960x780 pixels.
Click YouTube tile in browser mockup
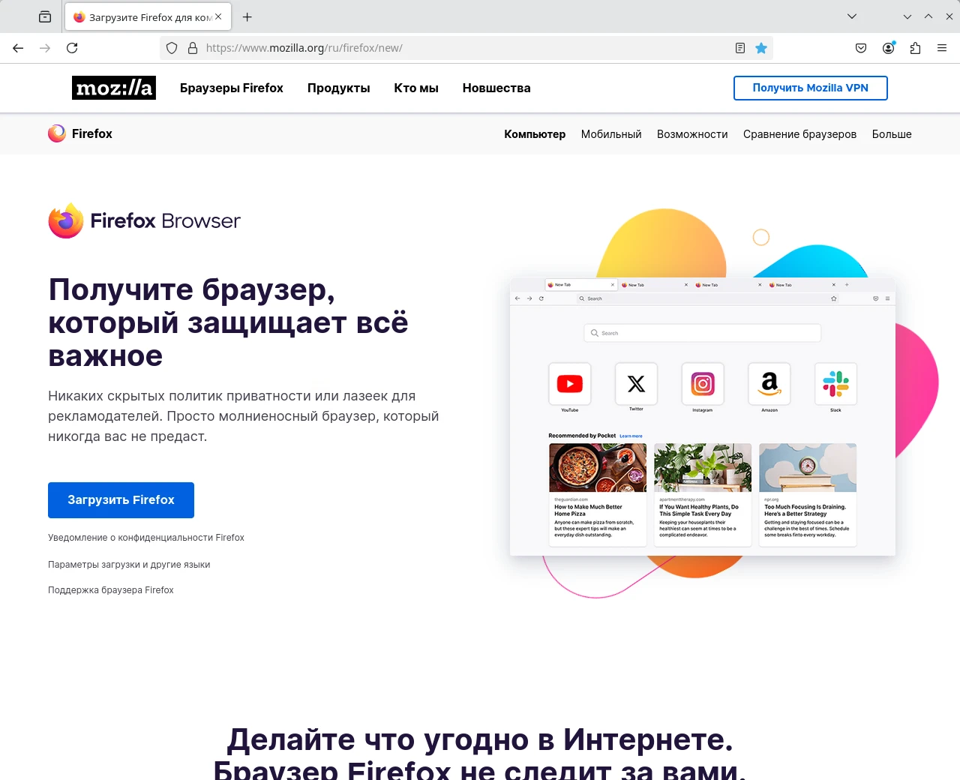[570, 384]
